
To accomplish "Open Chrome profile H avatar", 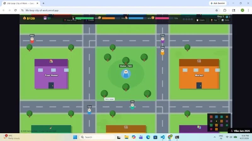I will coord(242,10).
